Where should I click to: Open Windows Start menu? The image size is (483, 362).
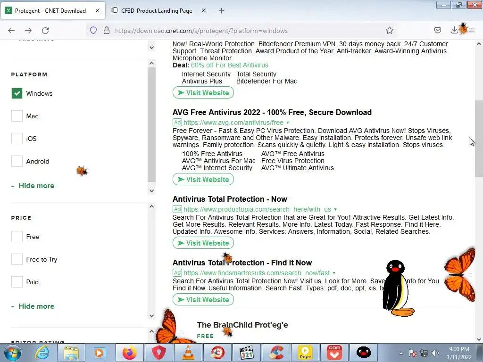[x=12, y=353]
